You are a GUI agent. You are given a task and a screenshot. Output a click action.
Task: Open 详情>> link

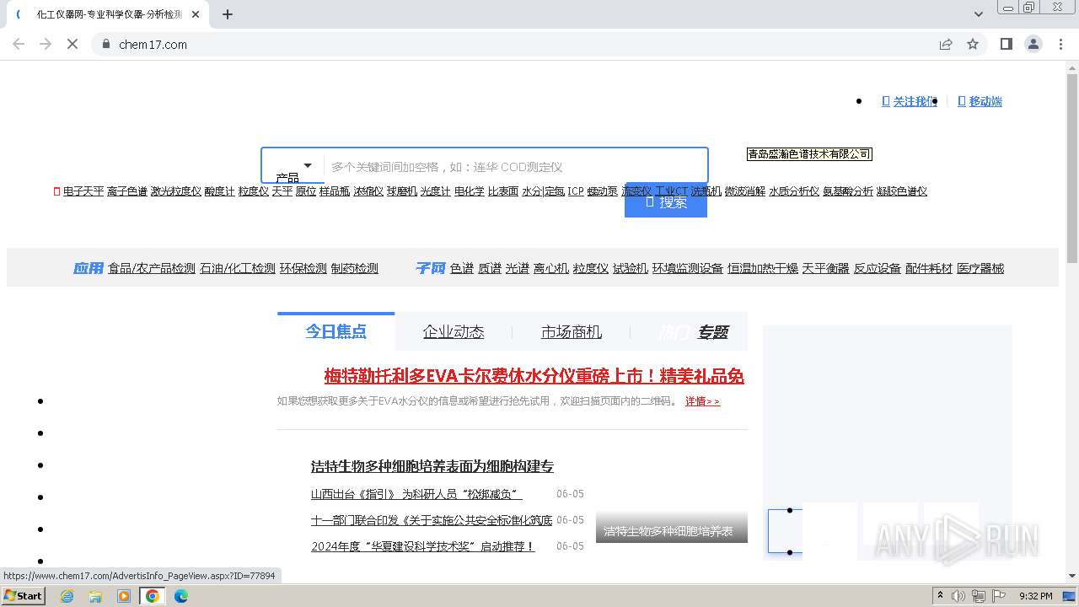(702, 401)
